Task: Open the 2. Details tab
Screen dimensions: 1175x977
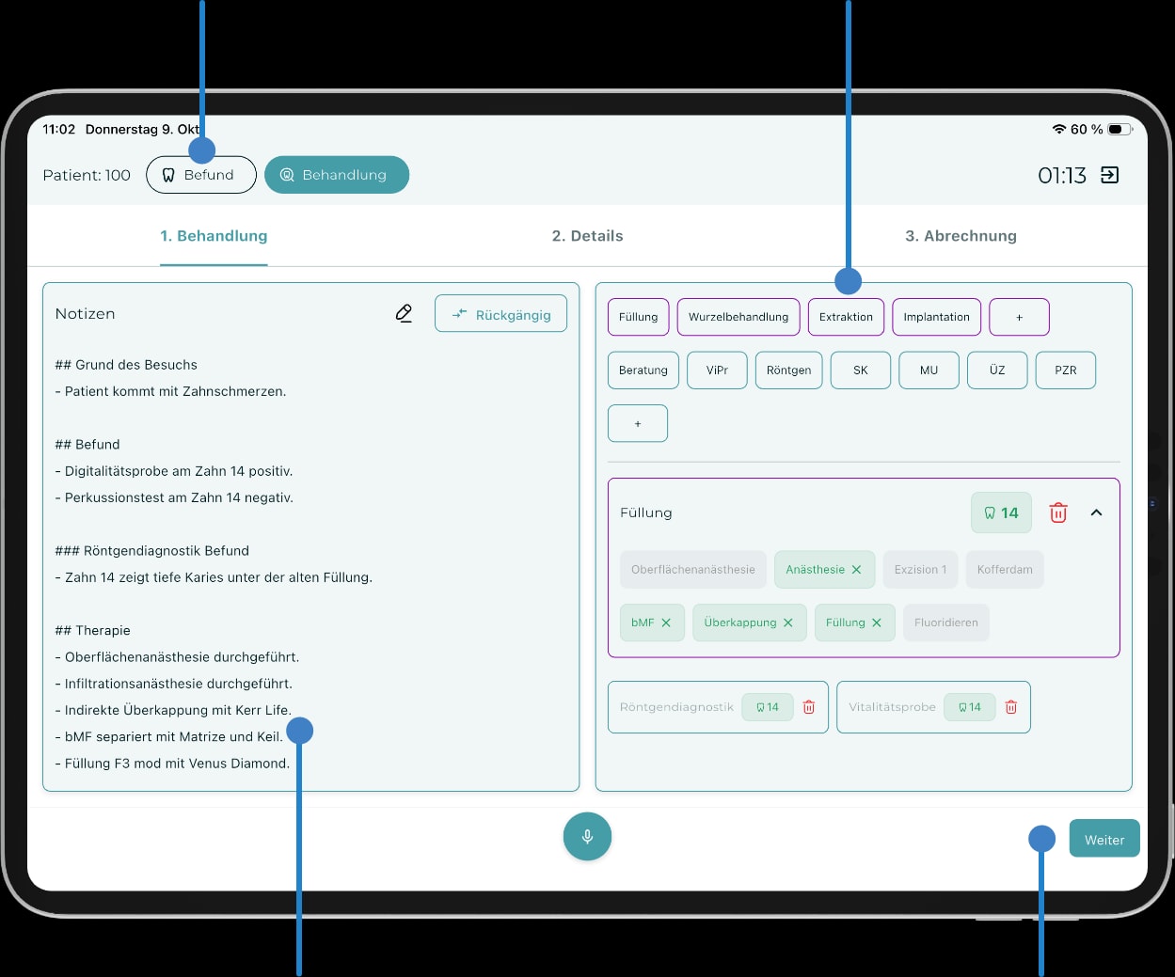Action: (x=587, y=236)
